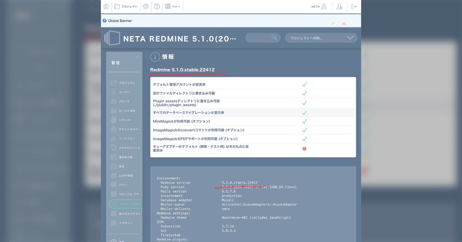Select the グループ icon in the admin sidebar

tap(114, 101)
